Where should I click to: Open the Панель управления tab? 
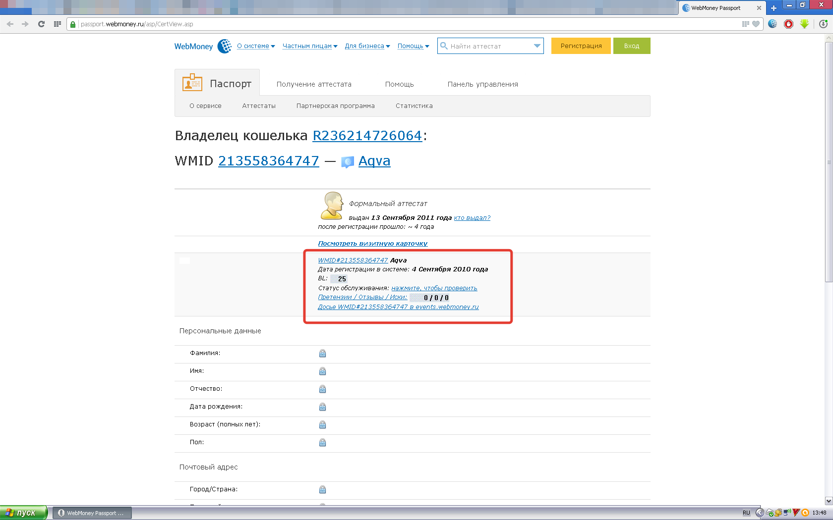(483, 84)
